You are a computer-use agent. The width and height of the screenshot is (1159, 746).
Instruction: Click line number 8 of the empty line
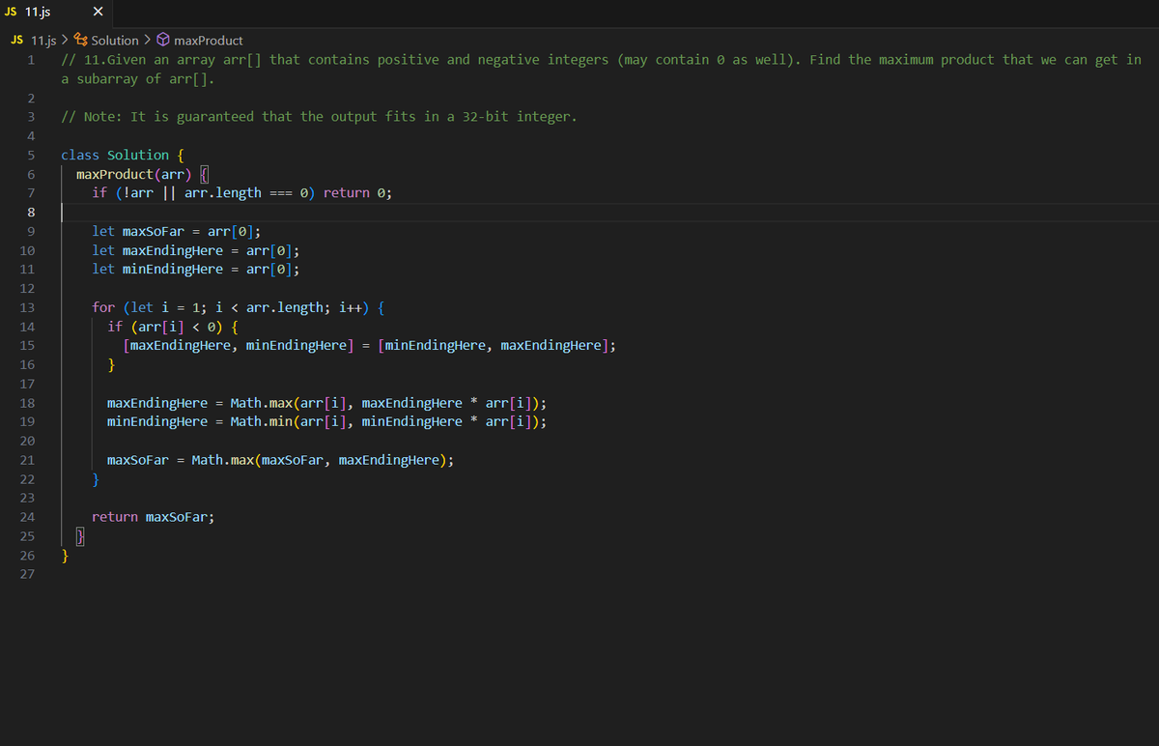[x=31, y=212]
